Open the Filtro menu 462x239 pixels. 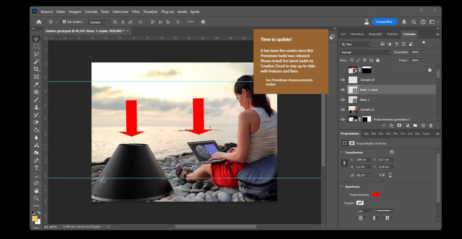click(135, 11)
